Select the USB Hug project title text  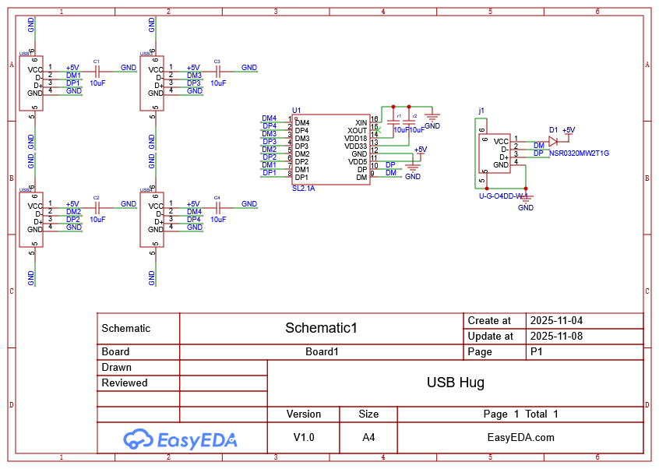tap(456, 383)
